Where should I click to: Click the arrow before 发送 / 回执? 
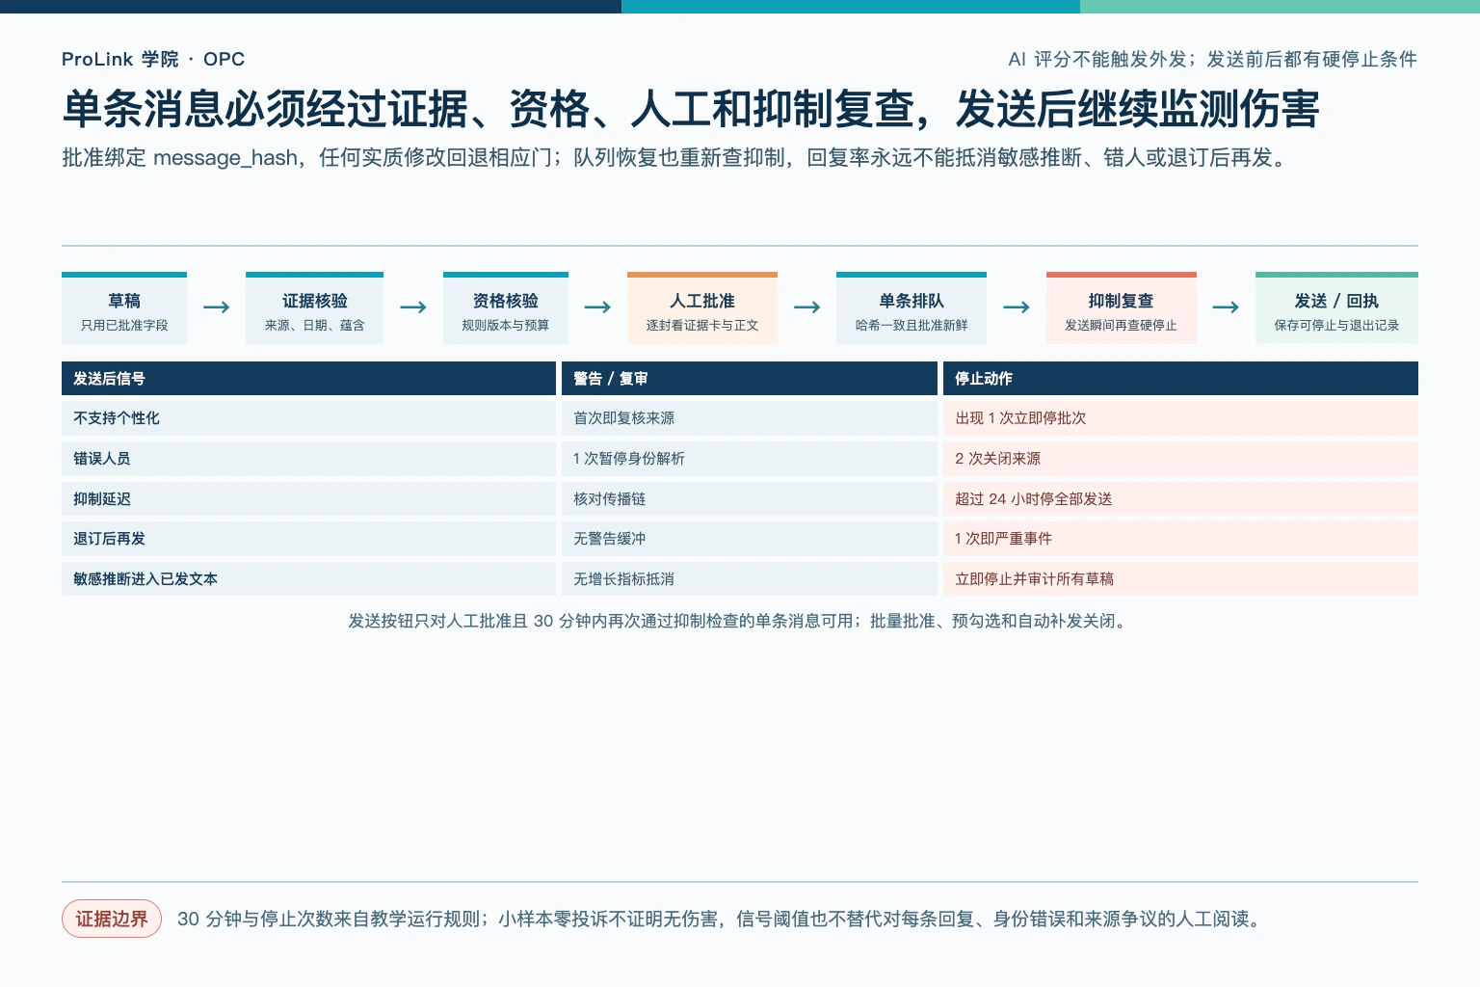click(1226, 307)
